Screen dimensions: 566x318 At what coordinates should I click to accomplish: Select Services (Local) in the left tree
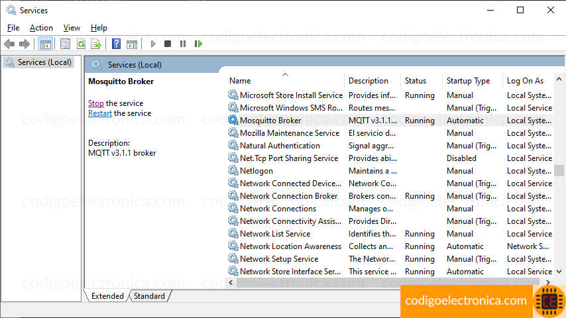click(x=38, y=62)
